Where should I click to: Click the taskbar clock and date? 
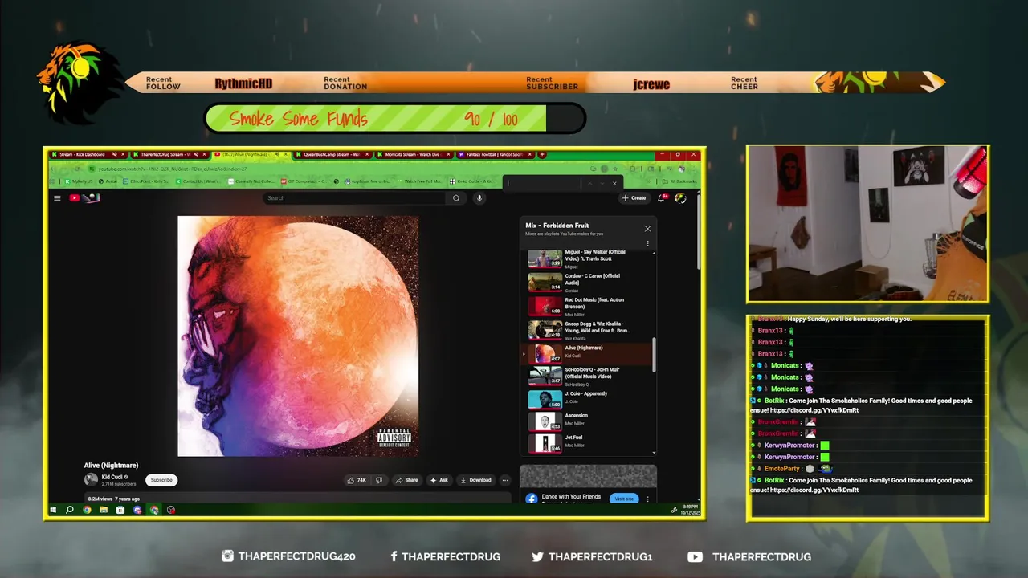click(690, 510)
